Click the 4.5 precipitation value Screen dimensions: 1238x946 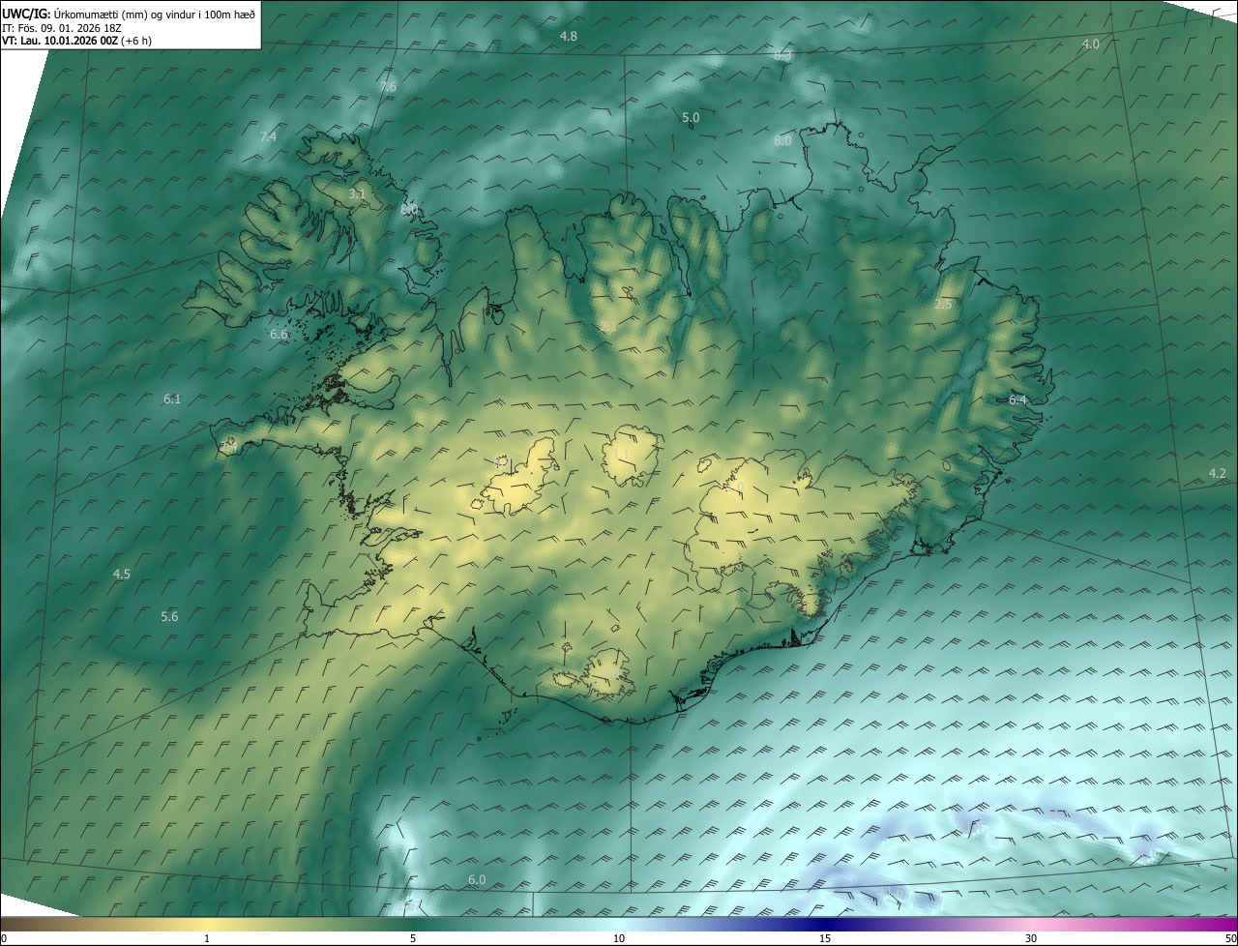(x=121, y=575)
